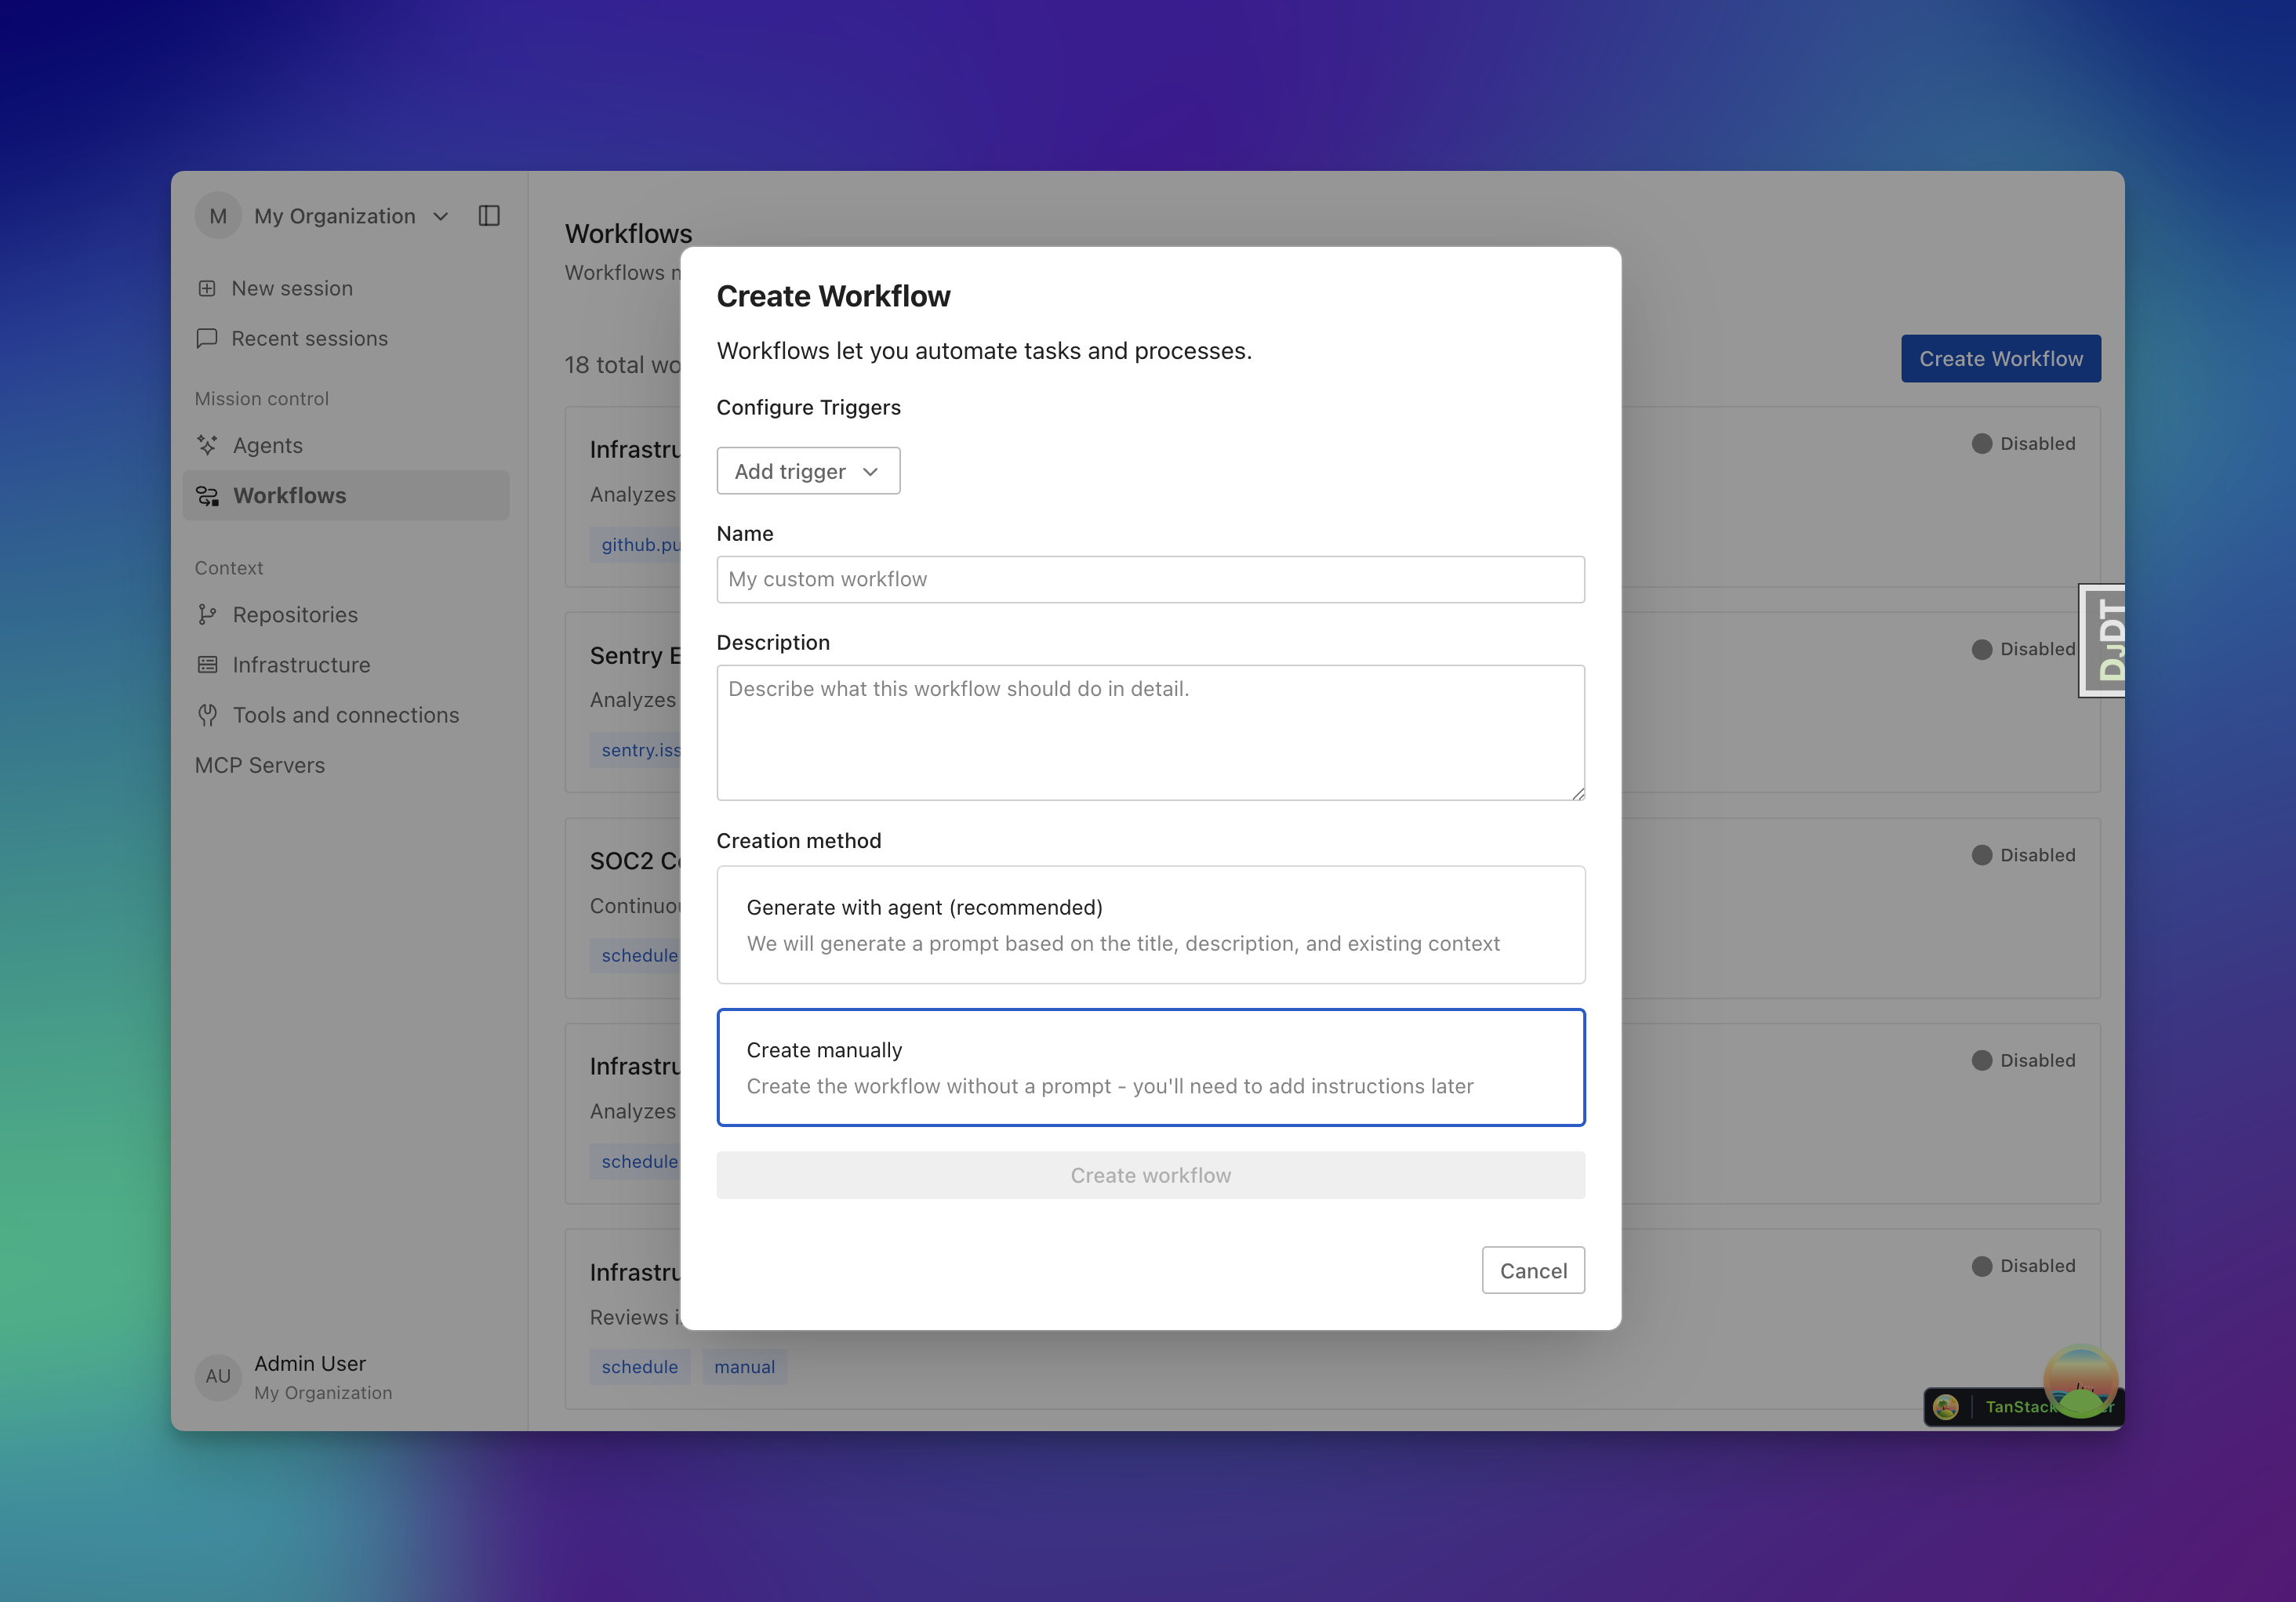Click the sidebar collapse panel icon

(x=489, y=216)
